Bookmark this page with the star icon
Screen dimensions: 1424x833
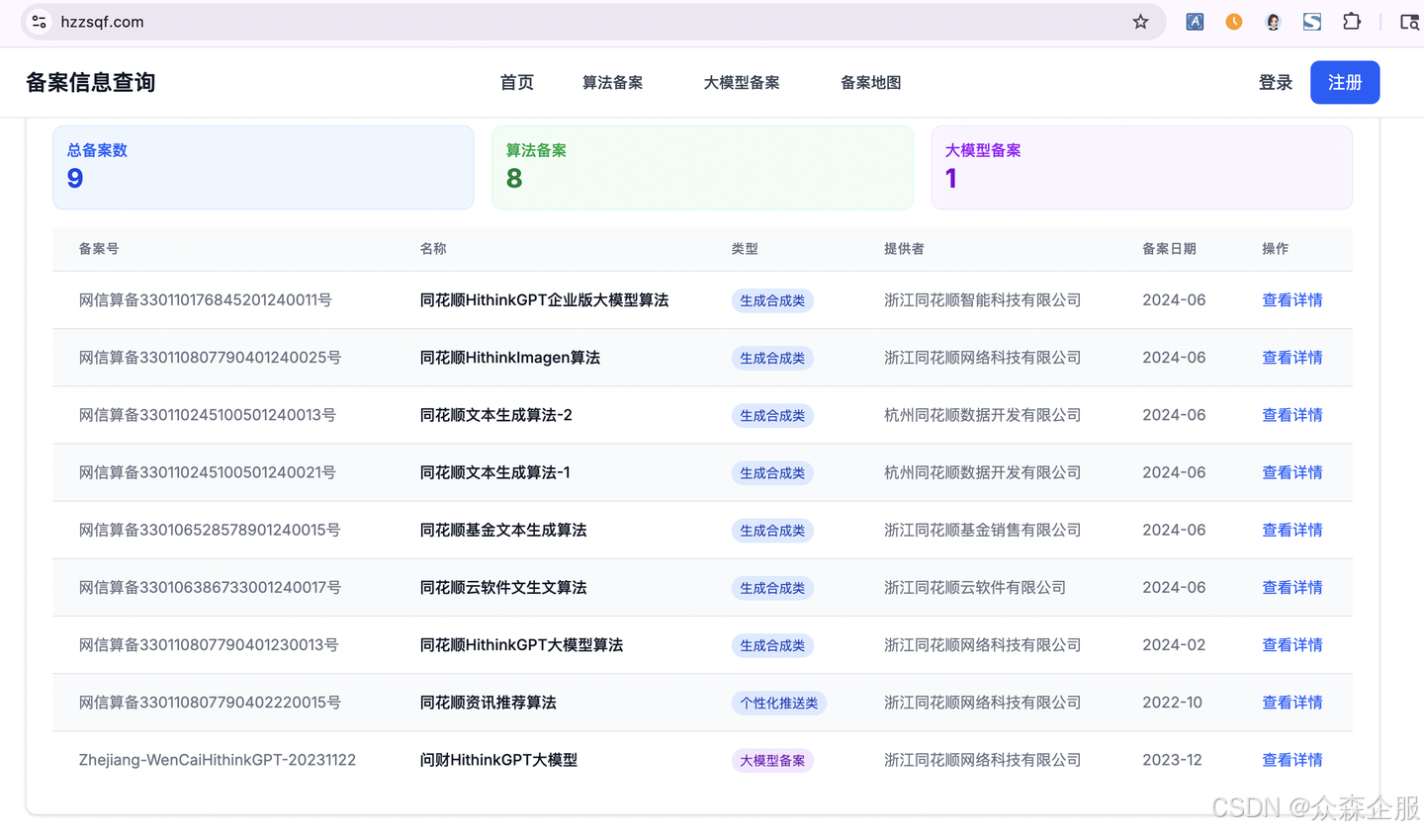1140,22
